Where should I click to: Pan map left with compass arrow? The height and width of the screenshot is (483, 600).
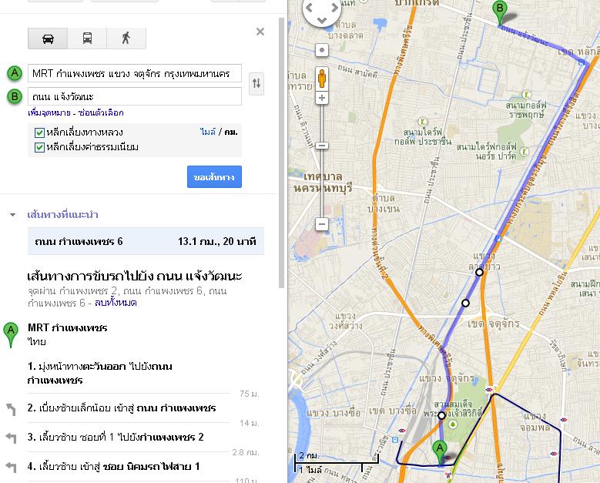(310, 7)
